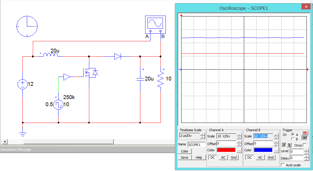Image resolution: width=313 pixels, height=171 pixels.
Task: Increase Channel A offset with up arrow
Action: 239,142
